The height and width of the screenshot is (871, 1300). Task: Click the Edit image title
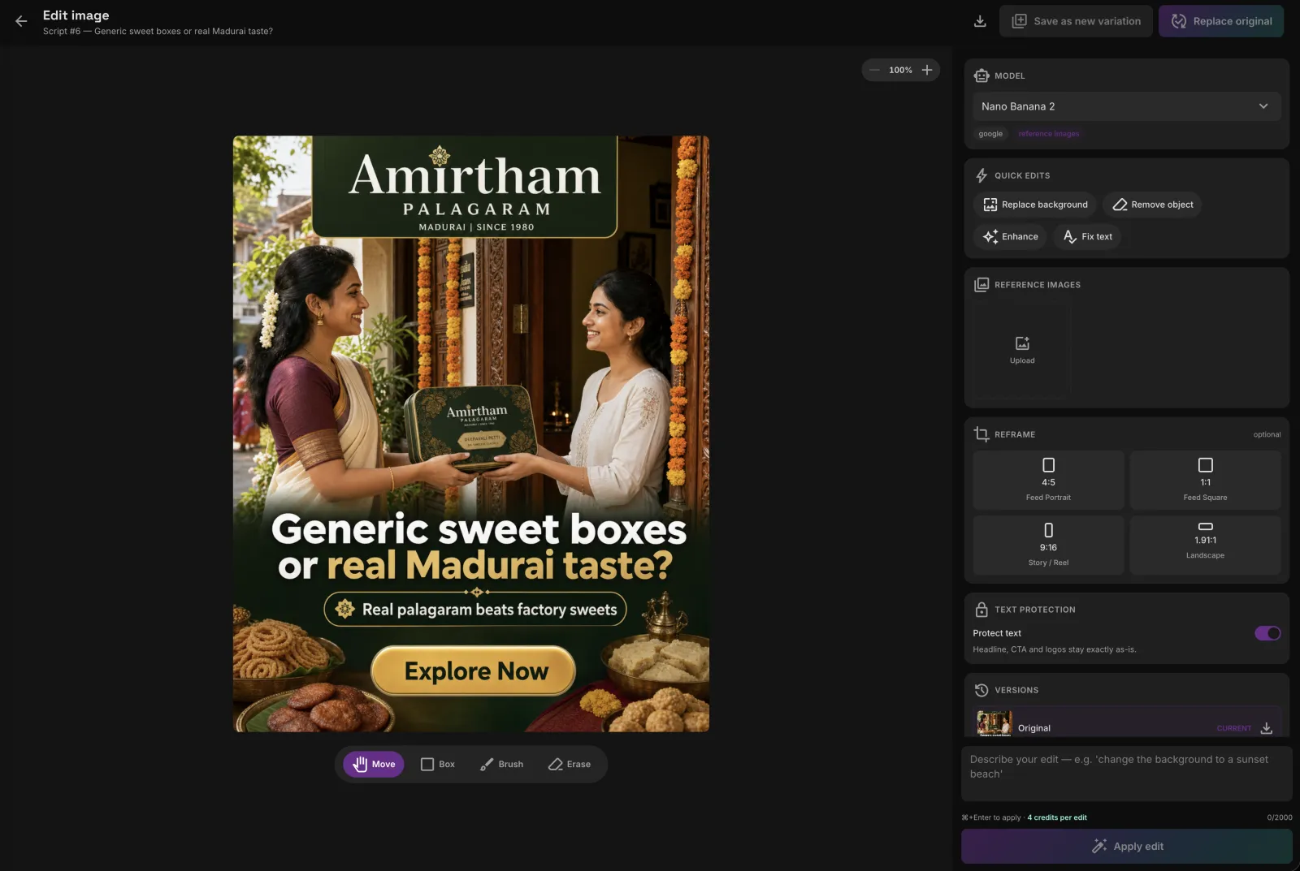coord(76,15)
